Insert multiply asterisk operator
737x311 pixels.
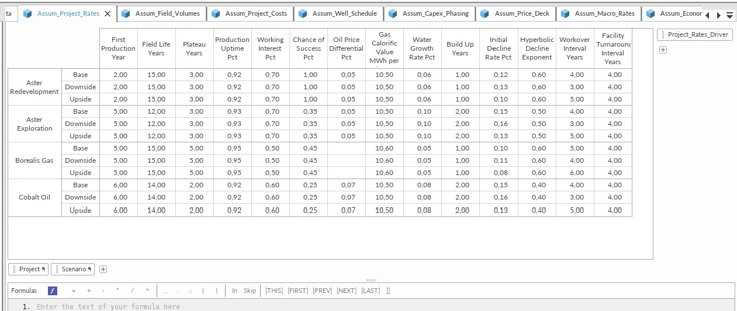(x=117, y=291)
